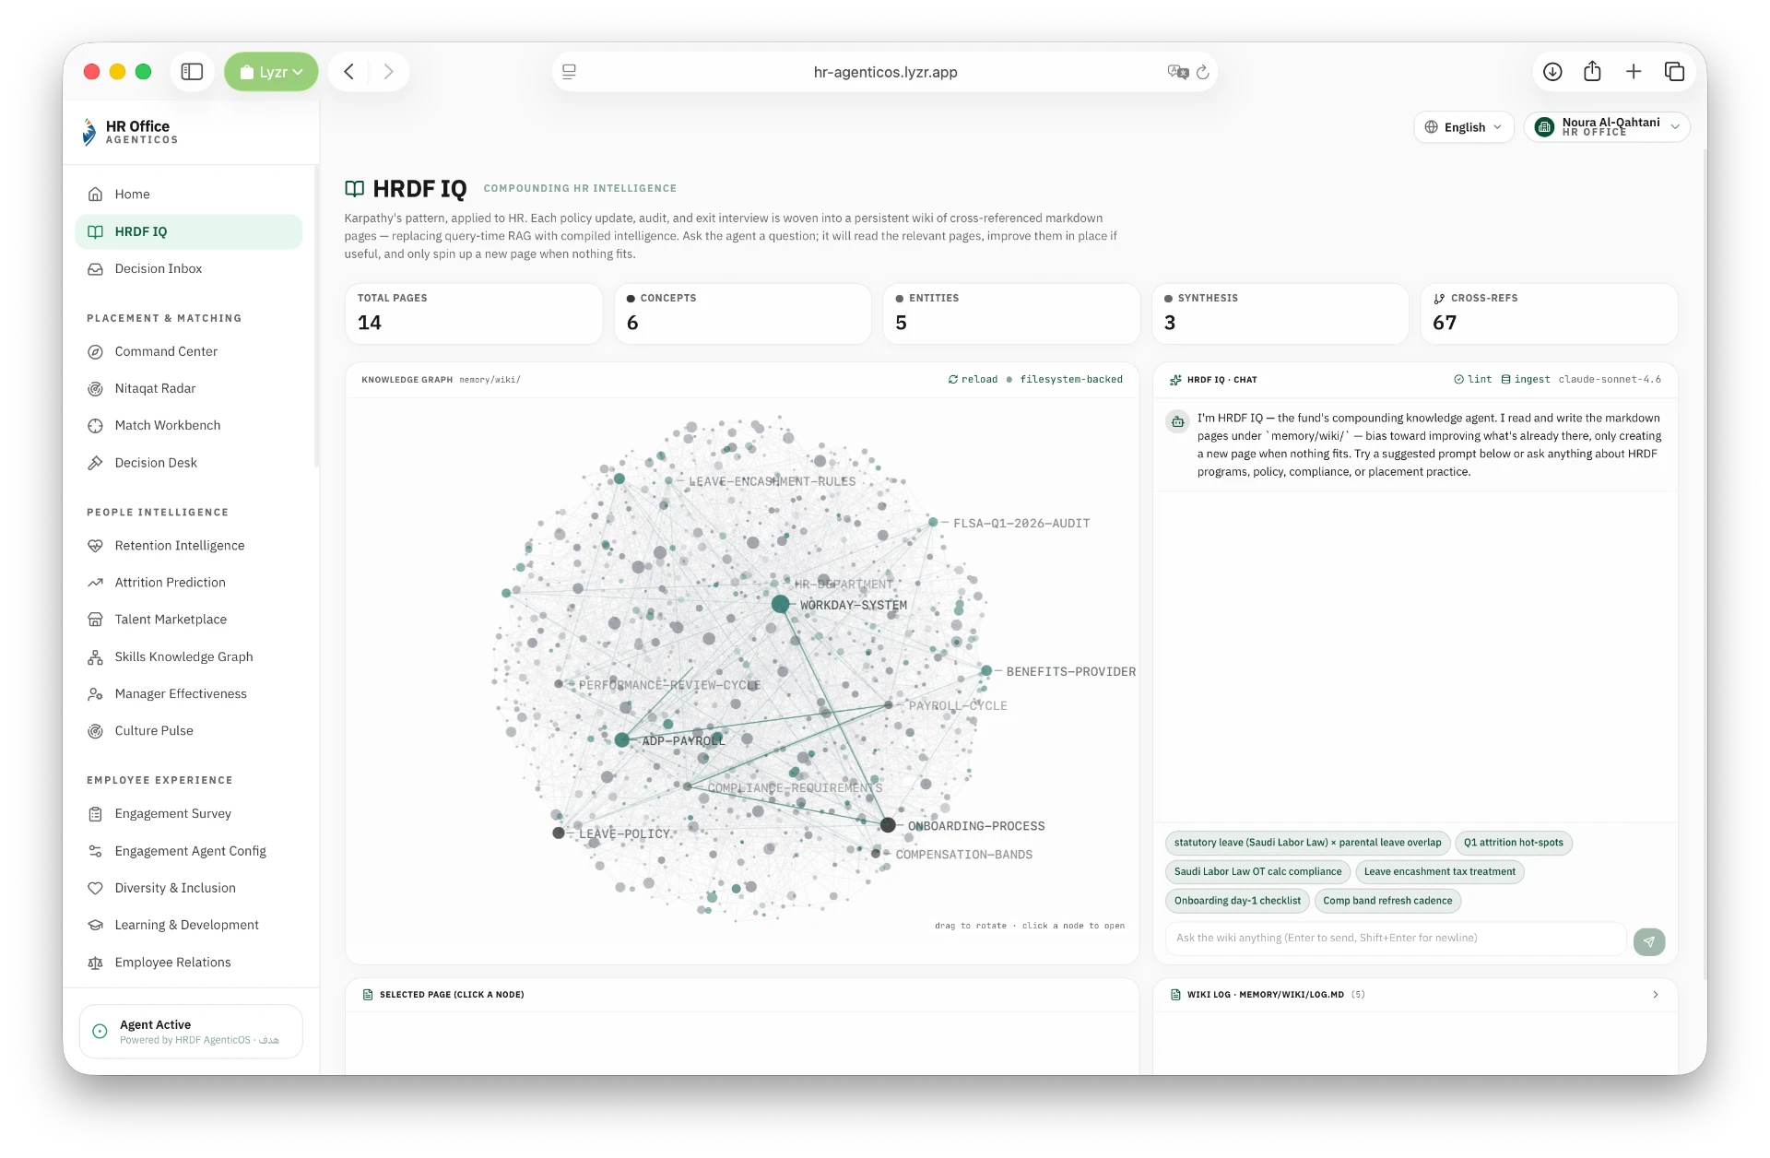Open Home in the sidebar
This screenshot has height=1158, width=1770.
tap(189, 195)
